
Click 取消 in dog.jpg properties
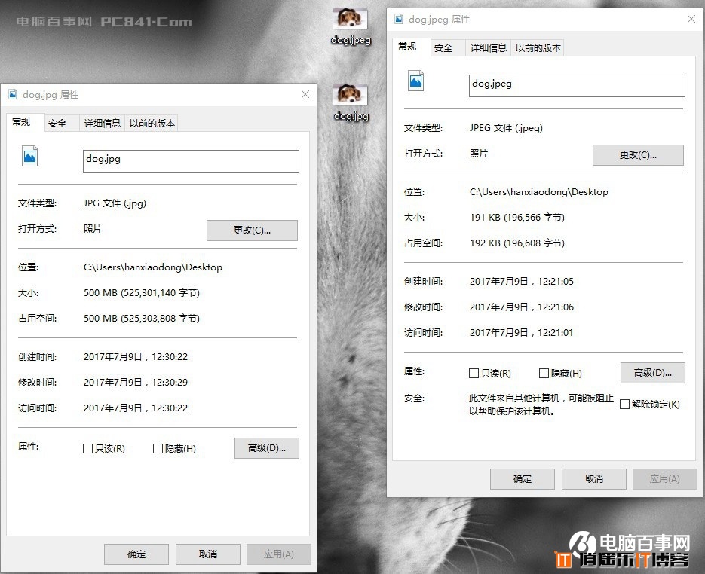[207, 554]
